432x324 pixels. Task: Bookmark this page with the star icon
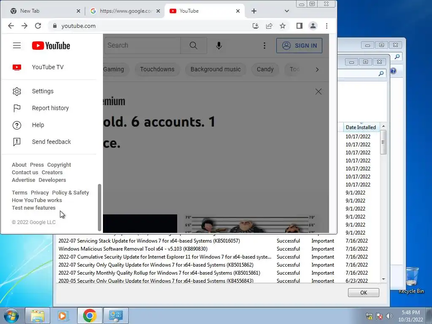pyautogui.click(x=283, y=26)
